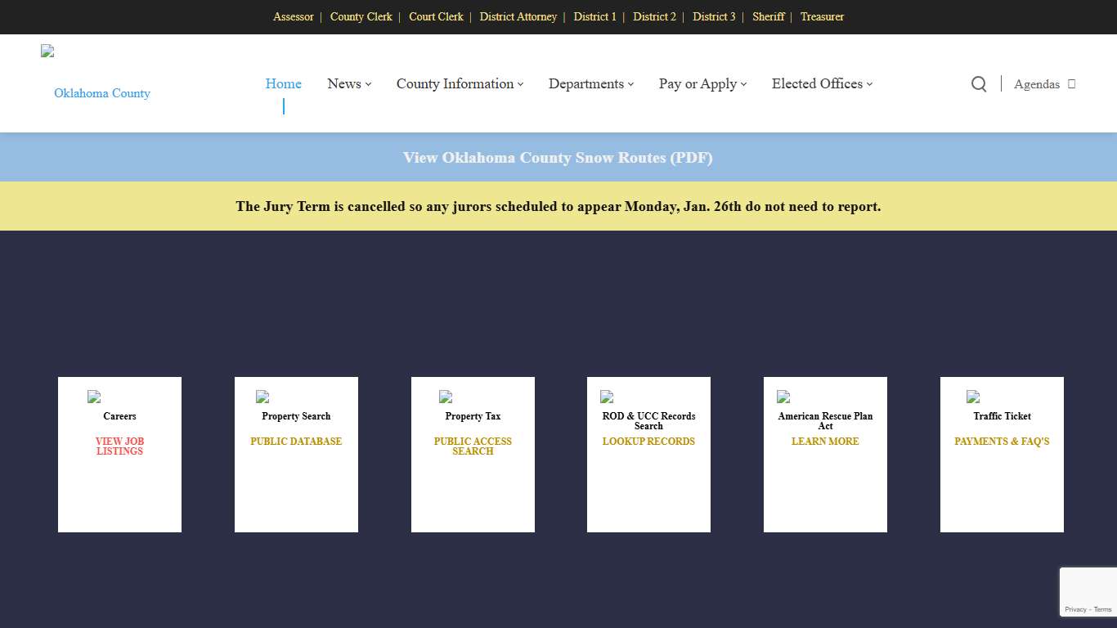
Task: Click the ROD & UCC Records card icon
Action: click(x=607, y=397)
